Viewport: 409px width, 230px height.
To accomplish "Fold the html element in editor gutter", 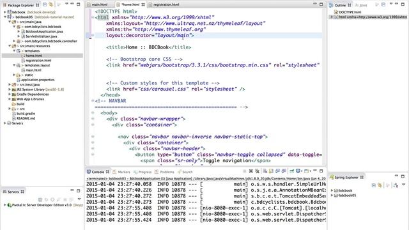I will tap(93, 17).
